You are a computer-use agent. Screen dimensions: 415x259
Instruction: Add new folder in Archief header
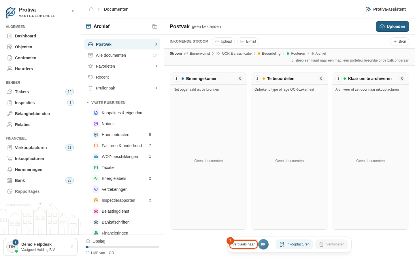coord(155,26)
